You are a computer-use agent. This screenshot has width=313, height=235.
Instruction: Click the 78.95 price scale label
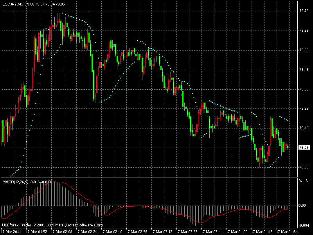tap(304, 167)
